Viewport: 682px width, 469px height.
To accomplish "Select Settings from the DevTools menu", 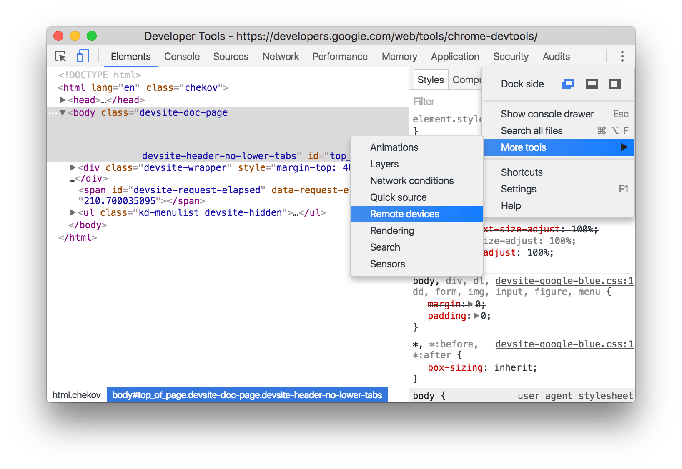I will pos(518,189).
